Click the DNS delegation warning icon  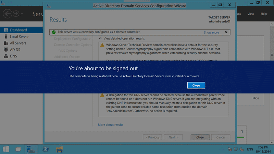[102, 95]
